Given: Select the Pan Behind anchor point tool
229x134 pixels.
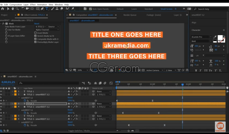Looking at the screenshot, I should coord(32,9).
